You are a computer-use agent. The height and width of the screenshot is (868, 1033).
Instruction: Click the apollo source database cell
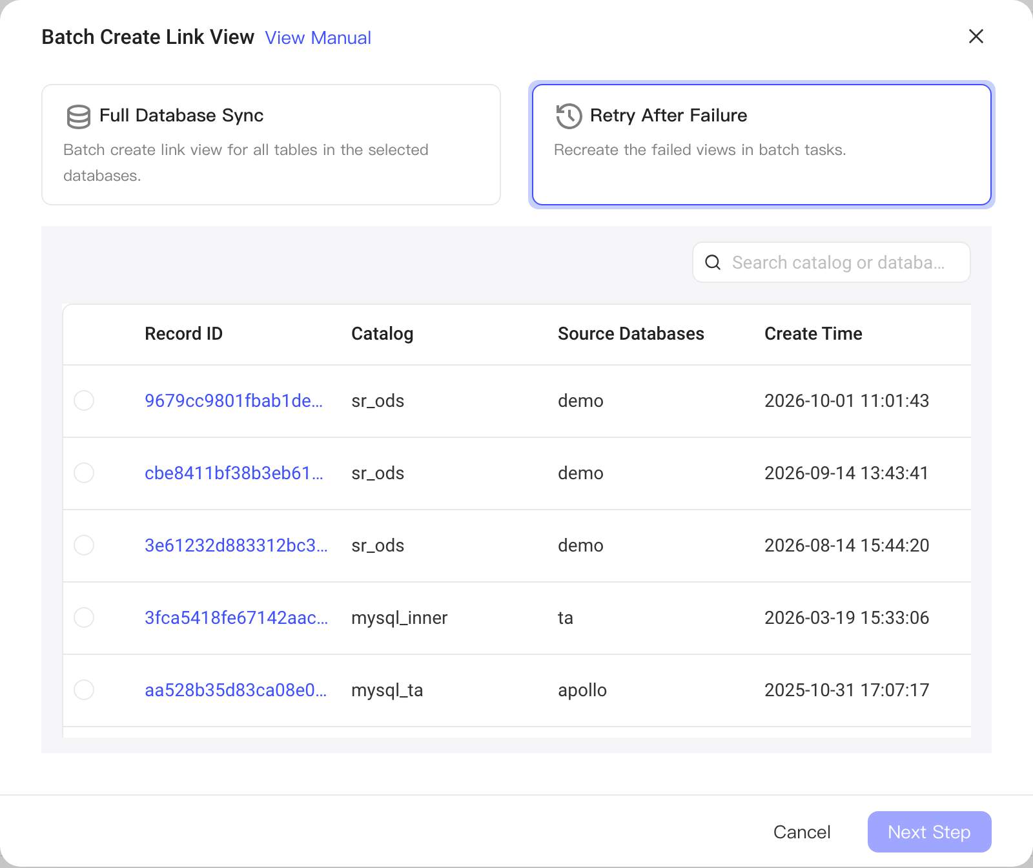pos(582,690)
